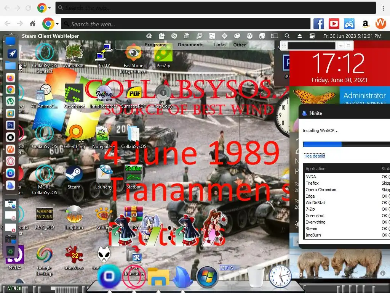Open the MORE CollabSysOS shortcut
390x293 pixels.
click(44, 180)
